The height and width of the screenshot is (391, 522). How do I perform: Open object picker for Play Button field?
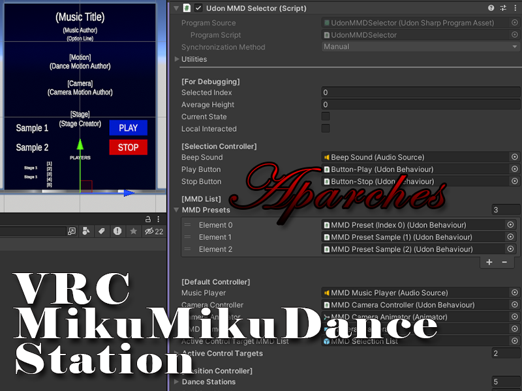coord(515,169)
